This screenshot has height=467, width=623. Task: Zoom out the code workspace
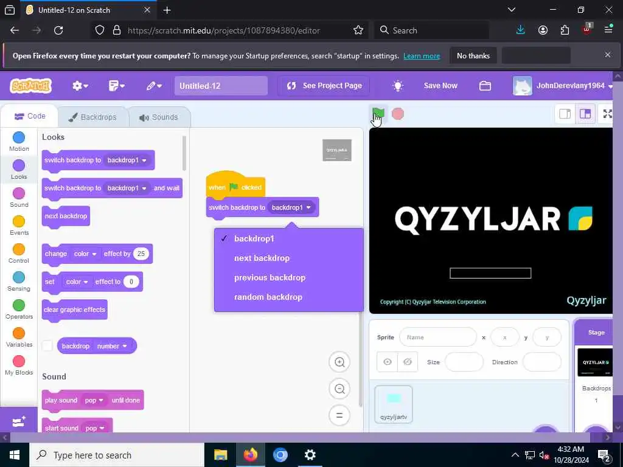pos(339,389)
